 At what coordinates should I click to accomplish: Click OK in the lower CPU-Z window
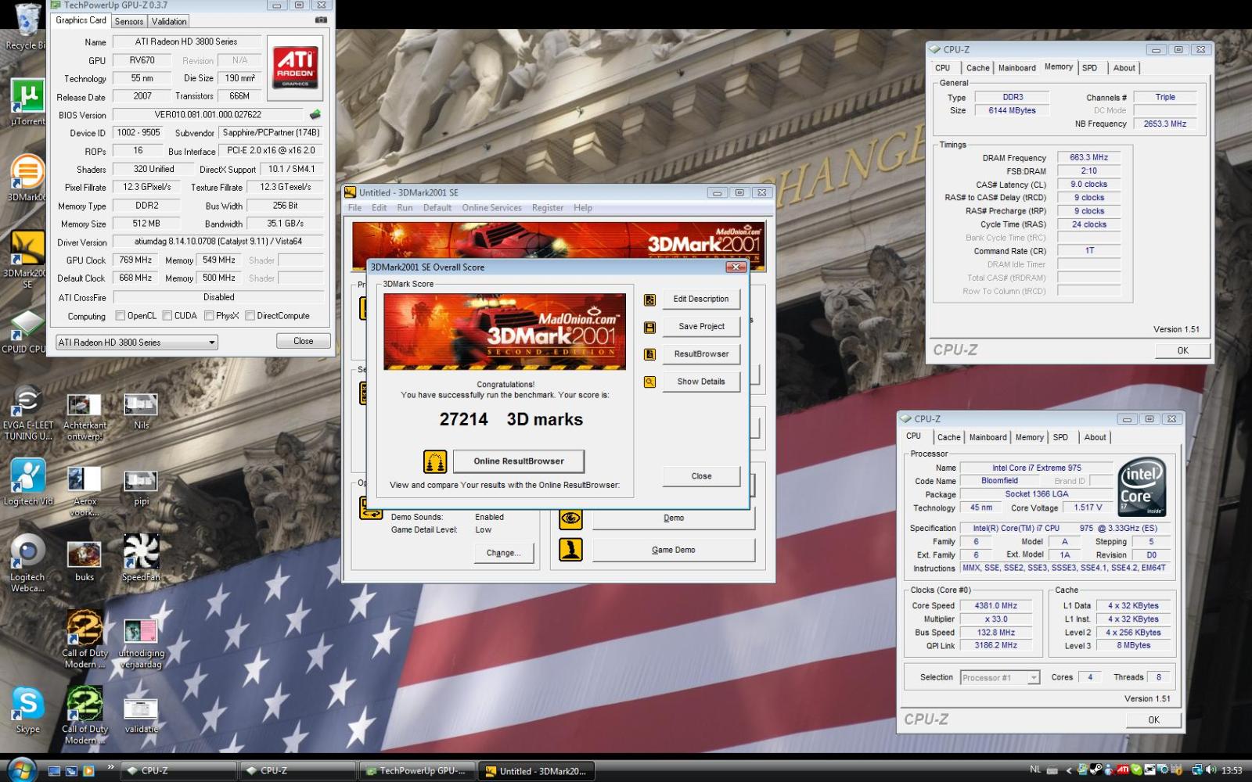(x=1153, y=720)
